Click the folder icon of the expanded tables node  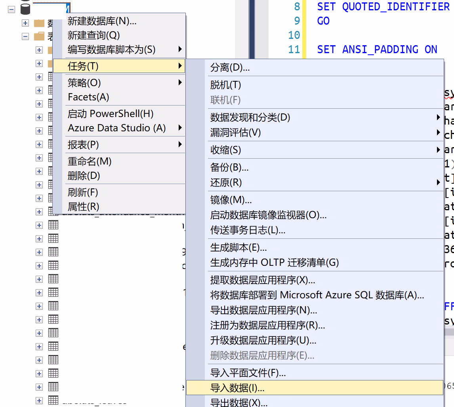(x=39, y=36)
